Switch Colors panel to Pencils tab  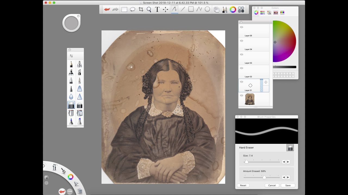(282, 12)
